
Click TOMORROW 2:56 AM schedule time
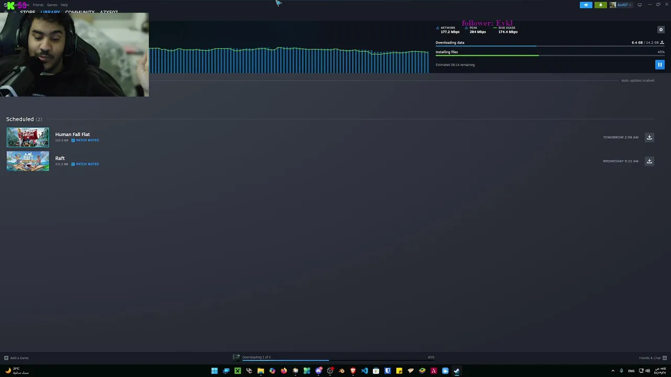click(621, 137)
